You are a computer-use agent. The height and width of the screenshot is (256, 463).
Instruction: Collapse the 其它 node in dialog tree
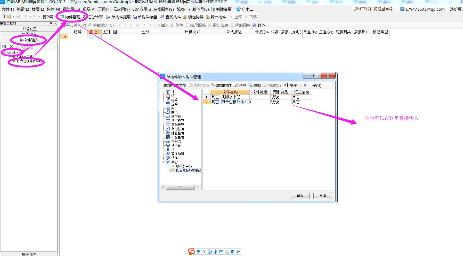tap(164, 162)
